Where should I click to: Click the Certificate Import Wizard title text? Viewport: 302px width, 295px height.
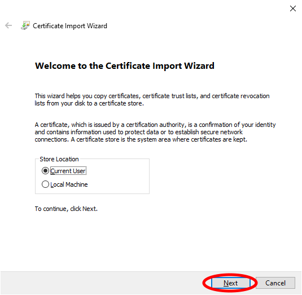[70, 26]
